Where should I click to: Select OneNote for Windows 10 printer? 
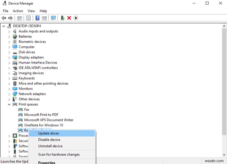(44, 125)
